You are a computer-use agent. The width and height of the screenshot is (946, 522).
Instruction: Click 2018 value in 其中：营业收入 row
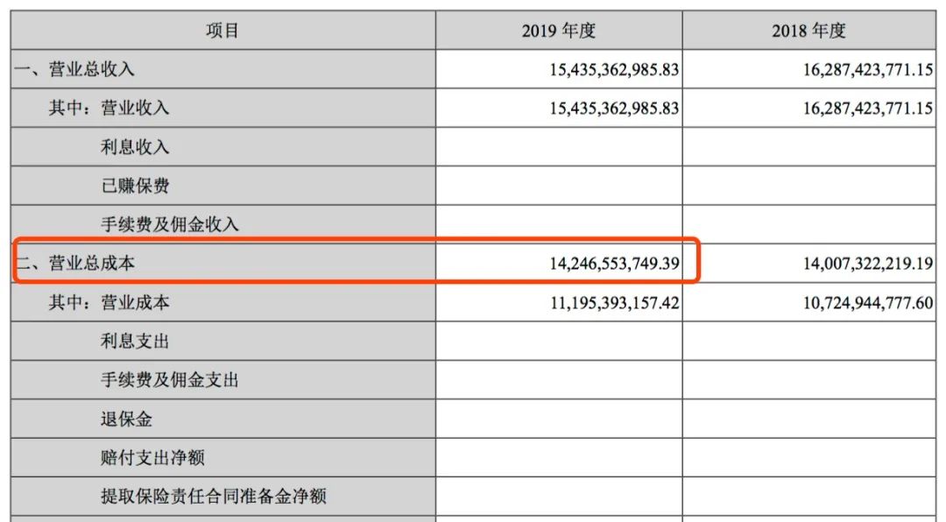[867, 108]
